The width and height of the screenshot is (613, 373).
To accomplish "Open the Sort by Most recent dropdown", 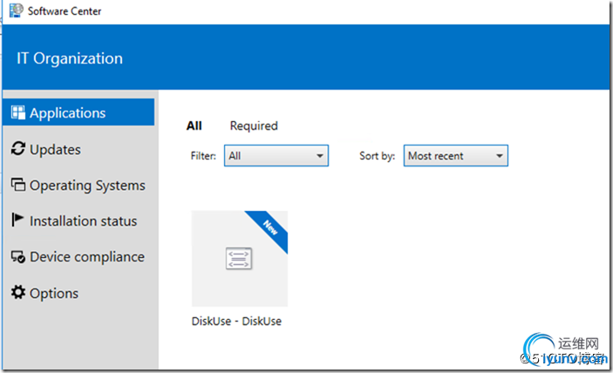I will click(x=455, y=156).
